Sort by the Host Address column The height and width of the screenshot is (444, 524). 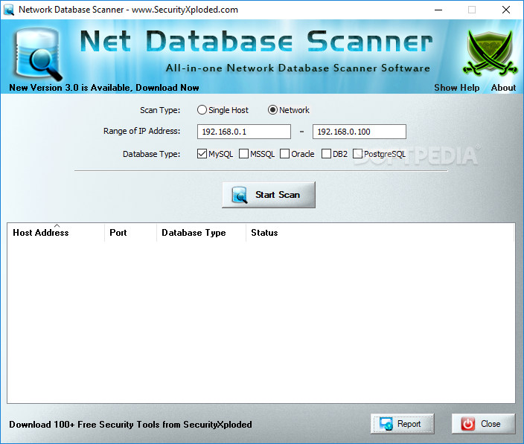coord(56,233)
